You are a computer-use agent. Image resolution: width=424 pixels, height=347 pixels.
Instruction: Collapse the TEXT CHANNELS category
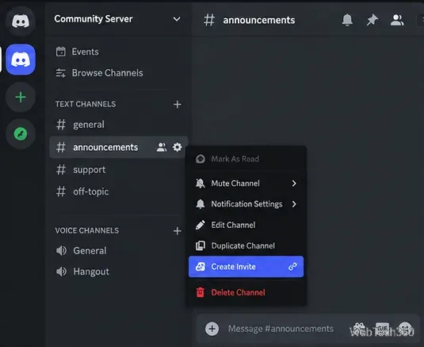86,104
